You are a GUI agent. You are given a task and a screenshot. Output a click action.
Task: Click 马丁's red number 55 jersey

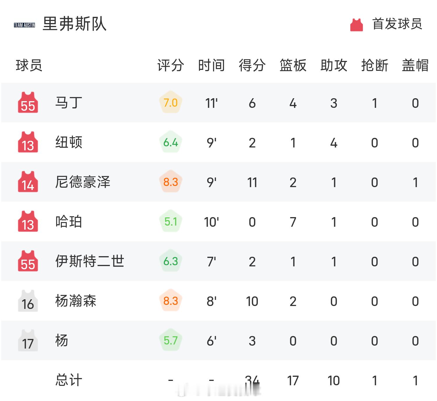[28, 102]
